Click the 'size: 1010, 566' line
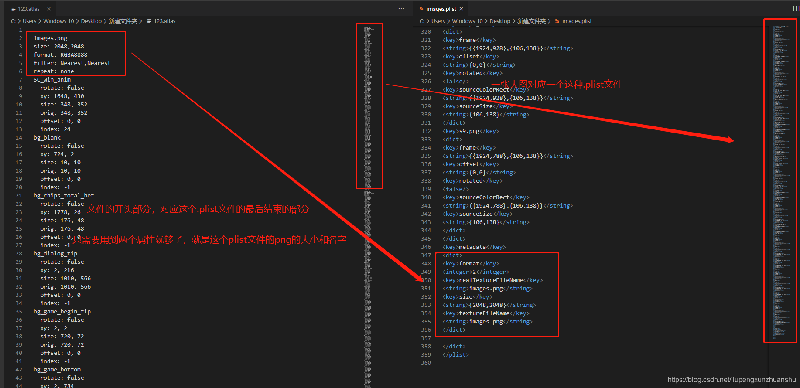This screenshot has width=800, height=388. tap(65, 278)
